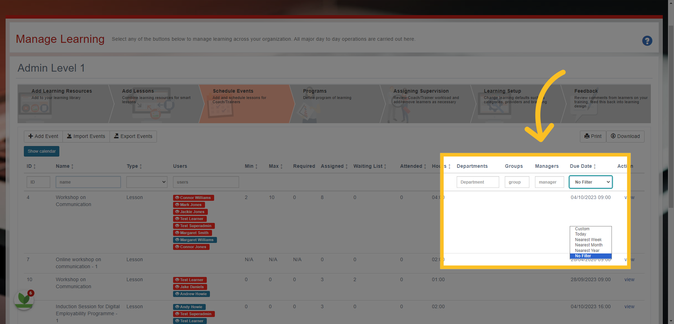Sort table by ID column arrow
Image resolution: width=674 pixels, height=324 pixels.
34,166
